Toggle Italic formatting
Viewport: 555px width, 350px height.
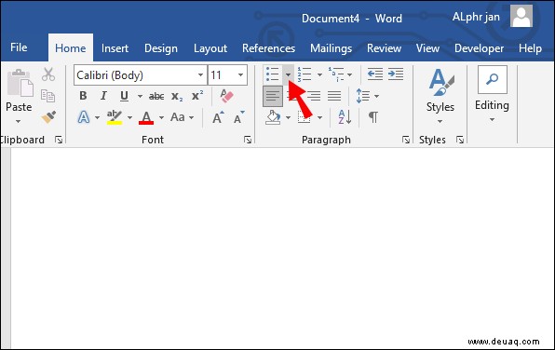pos(103,96)
